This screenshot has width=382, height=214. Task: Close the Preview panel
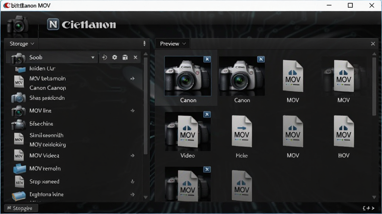point(373,44)
